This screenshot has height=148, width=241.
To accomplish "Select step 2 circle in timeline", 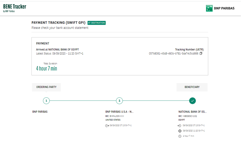I will [119, 101].
